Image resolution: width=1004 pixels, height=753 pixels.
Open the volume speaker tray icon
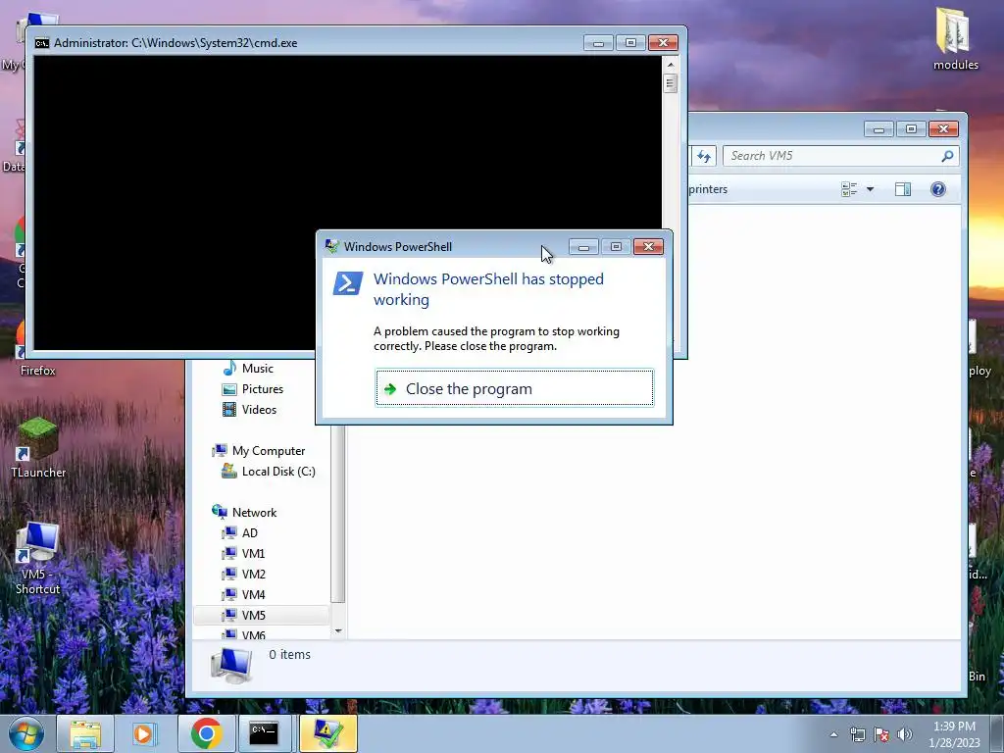(905, 734)
